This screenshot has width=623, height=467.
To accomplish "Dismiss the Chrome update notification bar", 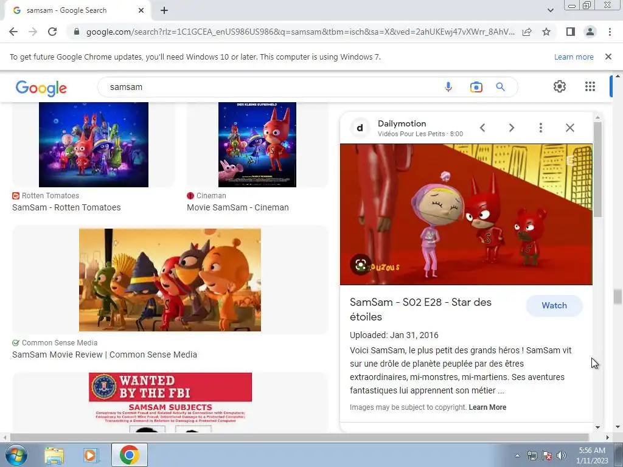I will point(608,57).
